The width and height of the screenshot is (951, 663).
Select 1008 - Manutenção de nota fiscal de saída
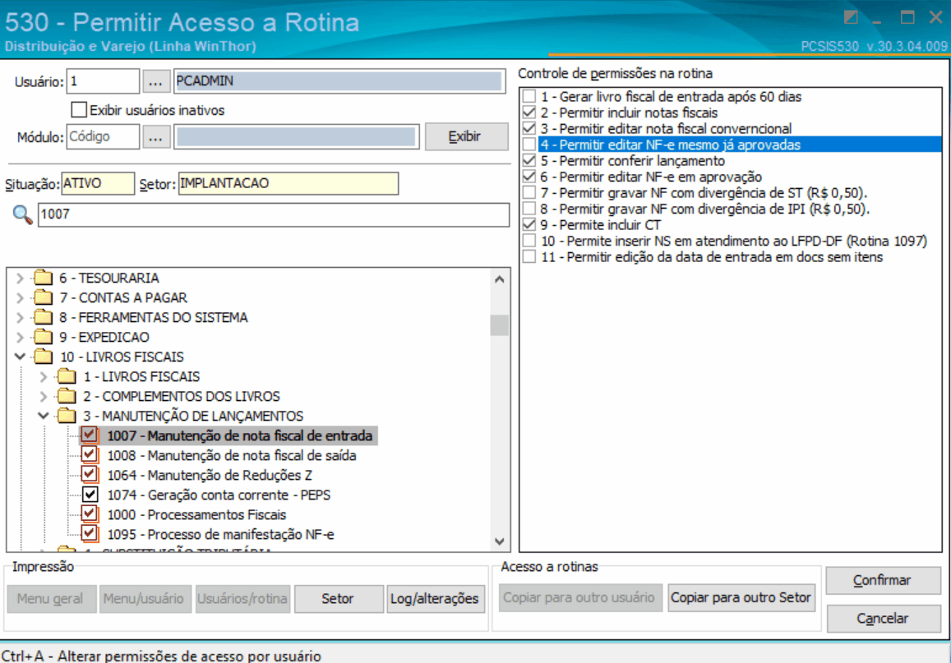[x=231, y=455]
